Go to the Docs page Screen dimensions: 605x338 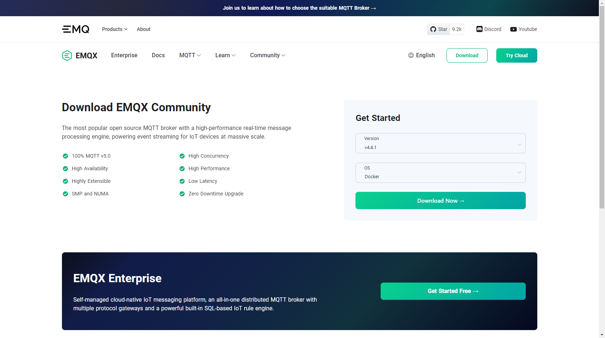[158, 55]
